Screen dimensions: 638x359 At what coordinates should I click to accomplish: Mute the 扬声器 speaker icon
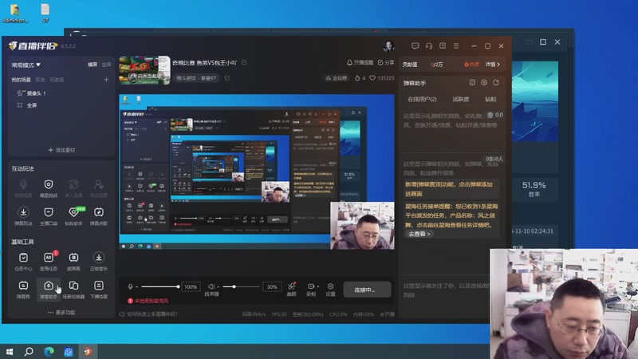click(211, 286)
